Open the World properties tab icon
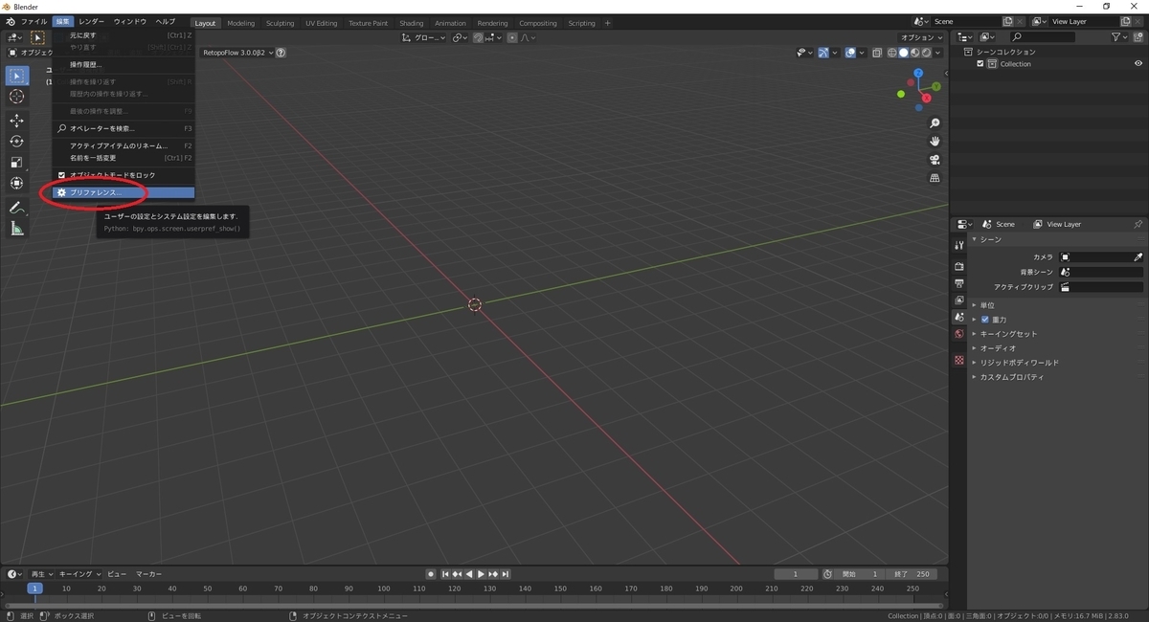This screenshot has width=1149, height=622. (x=958, y=334)
